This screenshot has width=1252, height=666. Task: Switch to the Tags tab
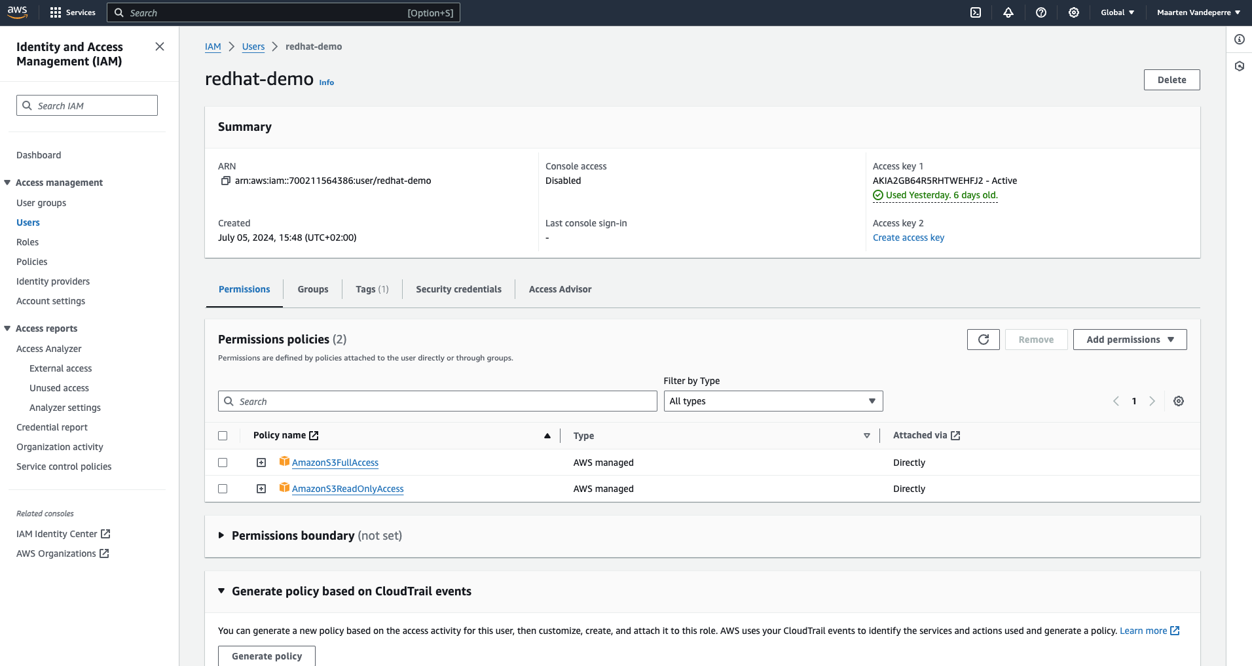click(372, 289)
